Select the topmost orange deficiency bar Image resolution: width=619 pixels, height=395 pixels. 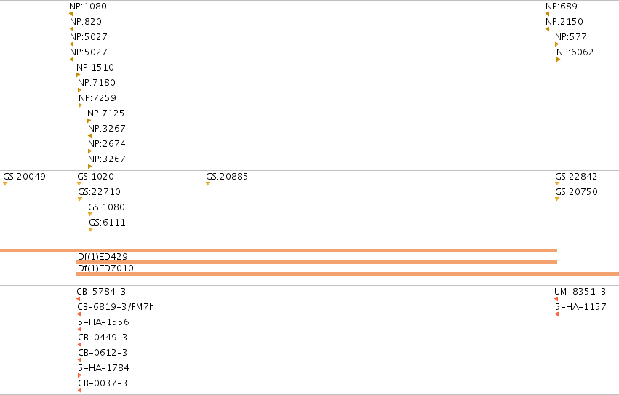tap(279, 250)
